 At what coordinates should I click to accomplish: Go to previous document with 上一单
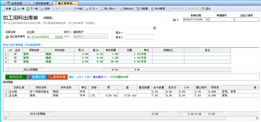click(19, 9)
